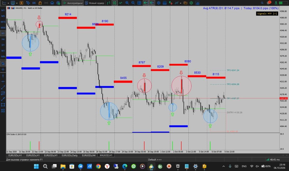Click the search magnifier in top right
Image resolution: width=289 pixels, height=171 pixels.
(x=262, y=3)
